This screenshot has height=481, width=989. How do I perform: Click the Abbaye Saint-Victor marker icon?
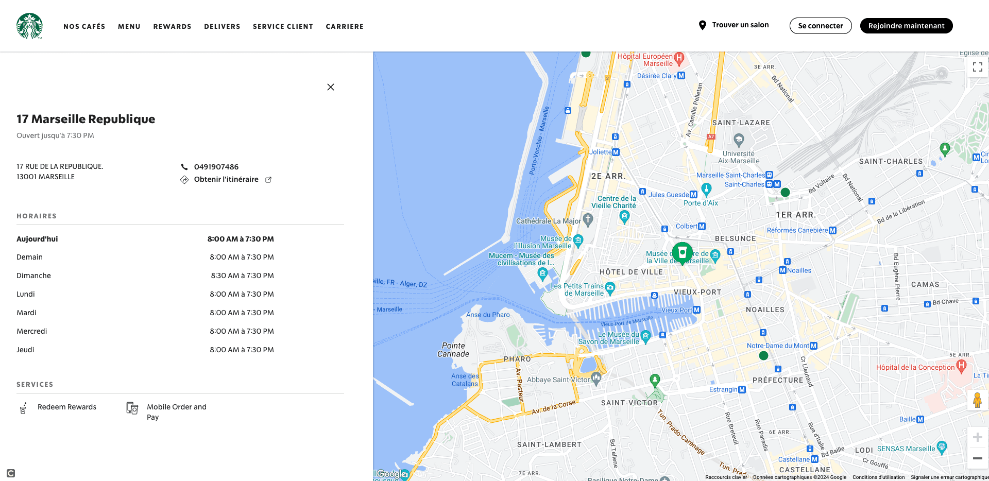coord(596,379)
